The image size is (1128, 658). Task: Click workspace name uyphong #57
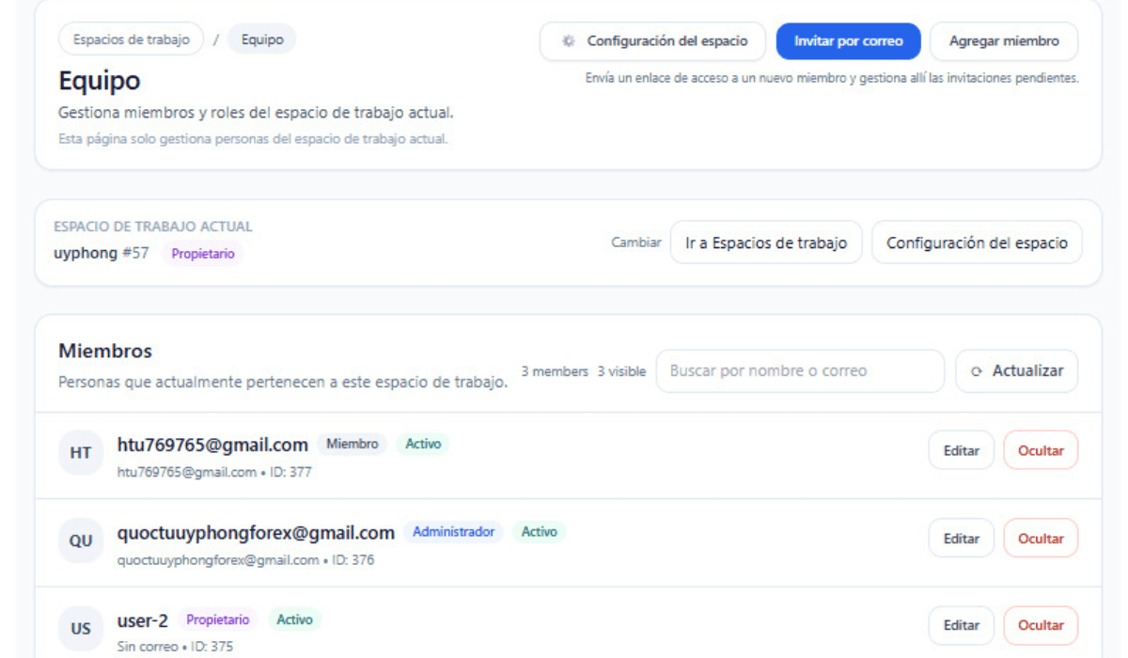102,253
